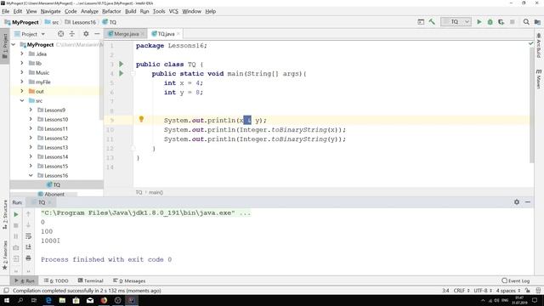
Task: Toggle the Favorites tool window side tab
Action: 5,255
